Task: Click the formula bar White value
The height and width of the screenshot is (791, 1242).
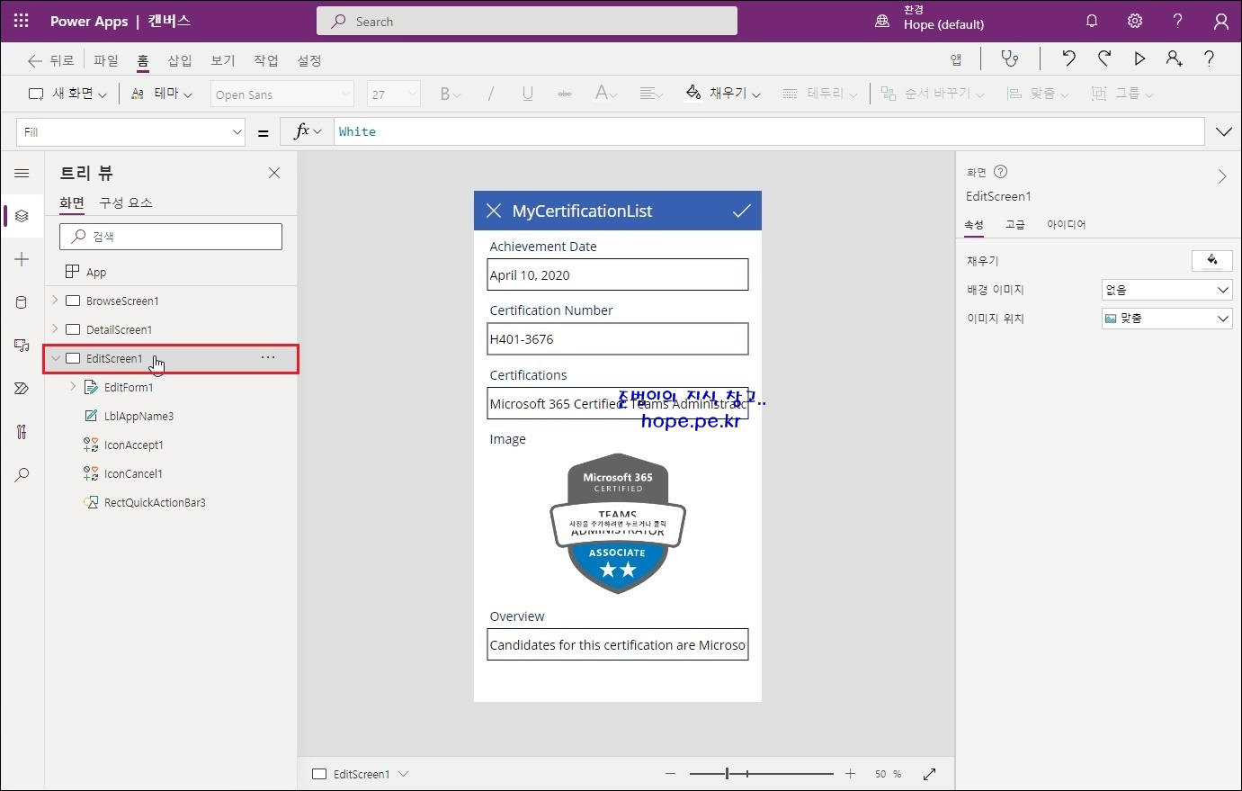Action: coord(357,131)
